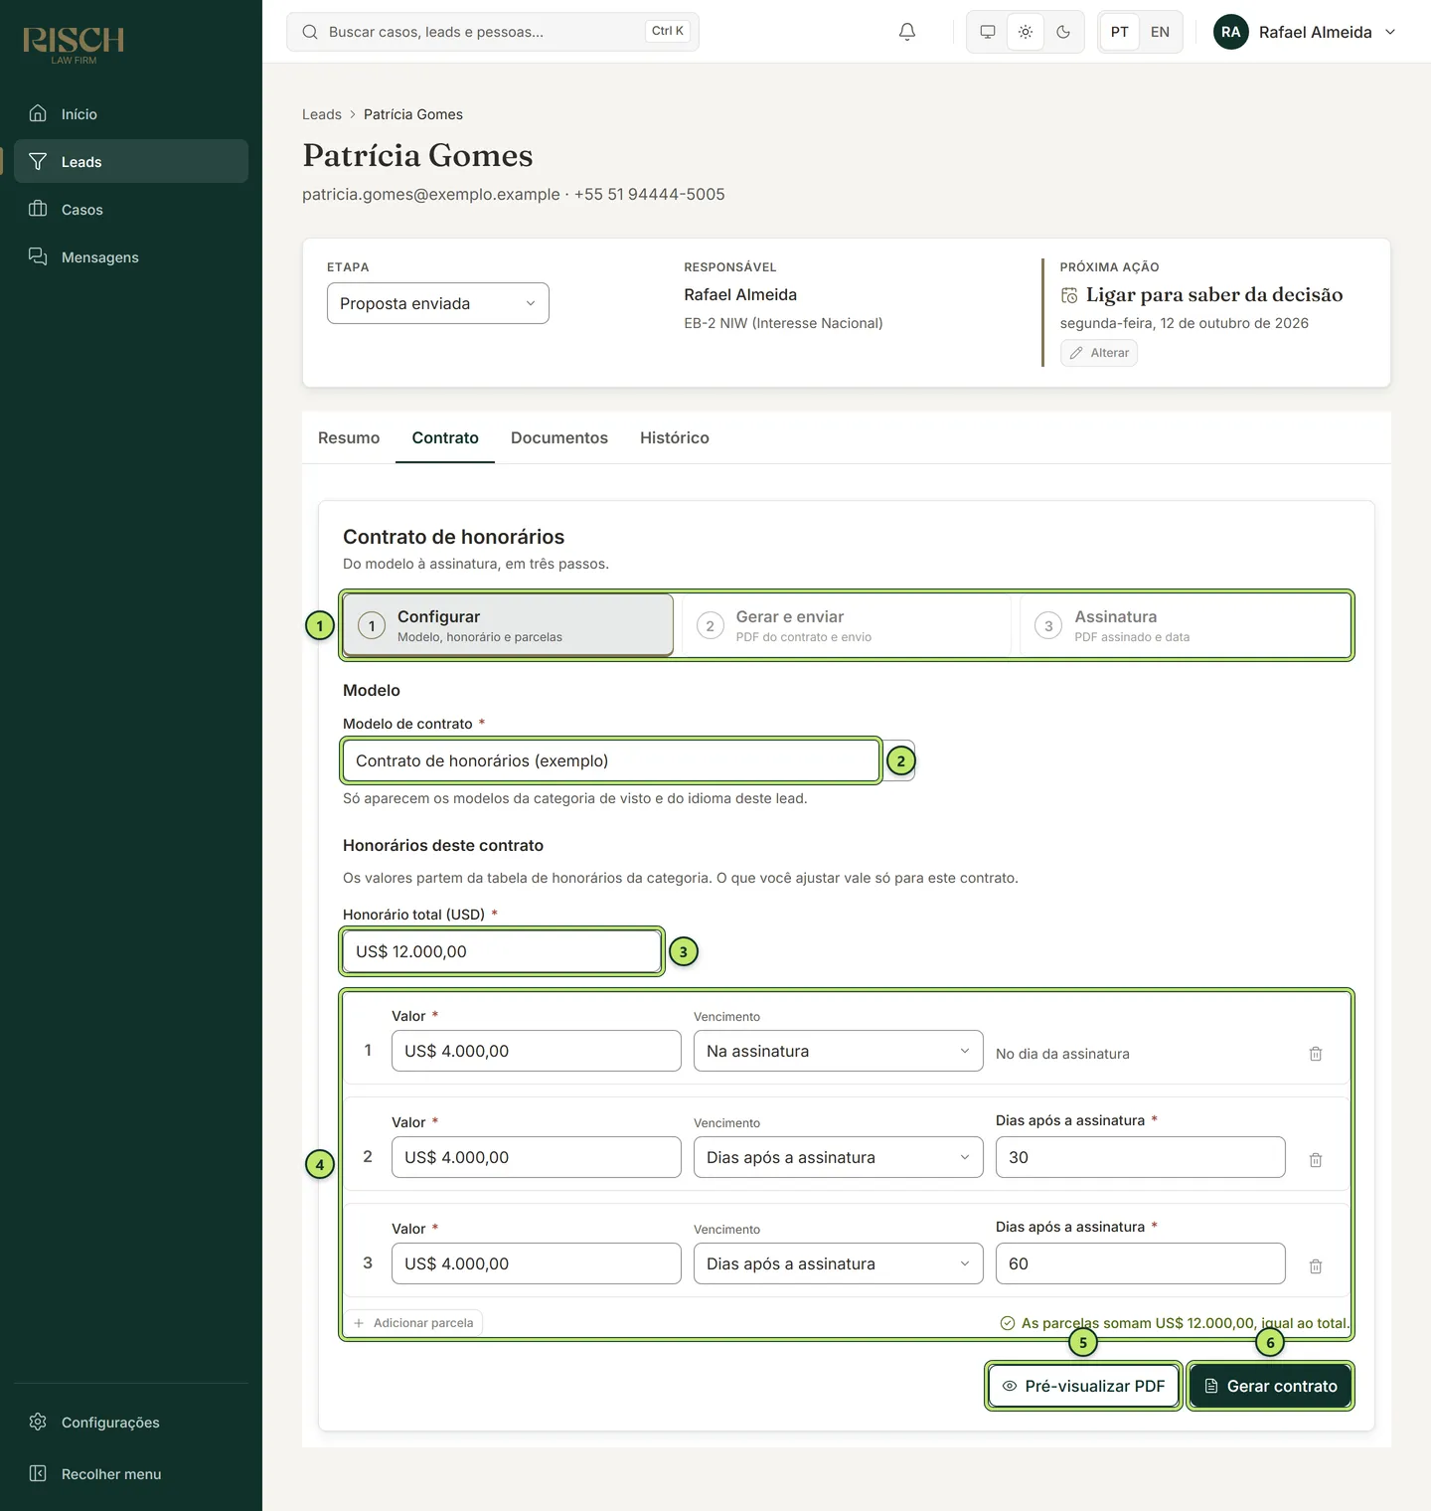Switch to the Resumo tab
1431x1511 pixels.
click(349, 437)
